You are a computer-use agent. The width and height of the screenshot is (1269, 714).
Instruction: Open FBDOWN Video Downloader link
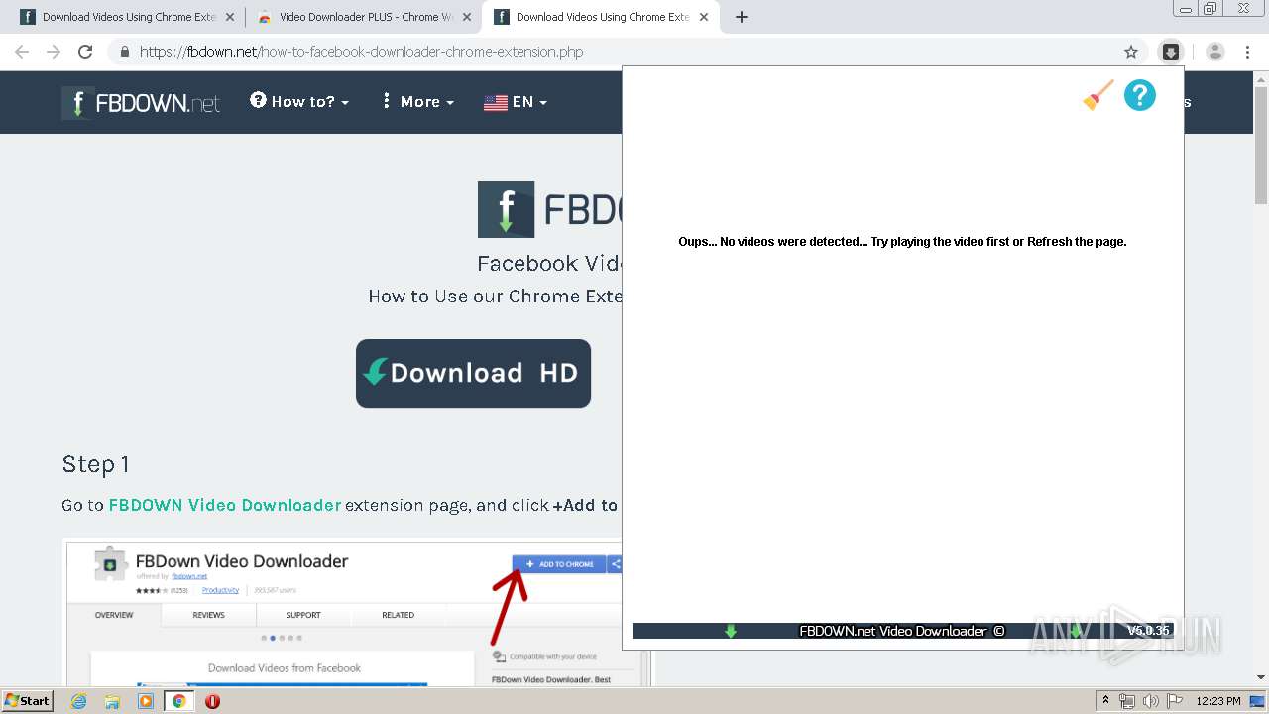point(225,505)
